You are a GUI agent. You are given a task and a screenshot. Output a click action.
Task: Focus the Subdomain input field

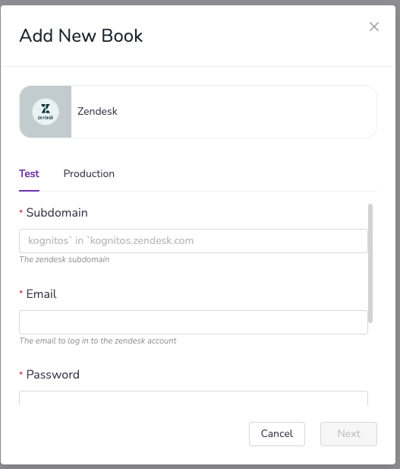[194, 241]
